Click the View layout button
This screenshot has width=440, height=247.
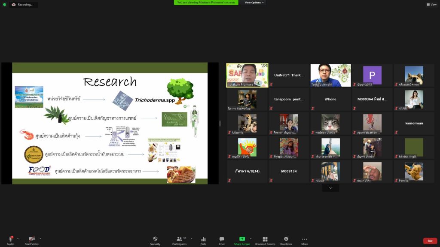click(x=431, y=4)
